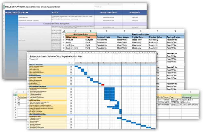
Task: Click the Implementation Plan title in the Gantt sheet
Action: tap(56, 56)
